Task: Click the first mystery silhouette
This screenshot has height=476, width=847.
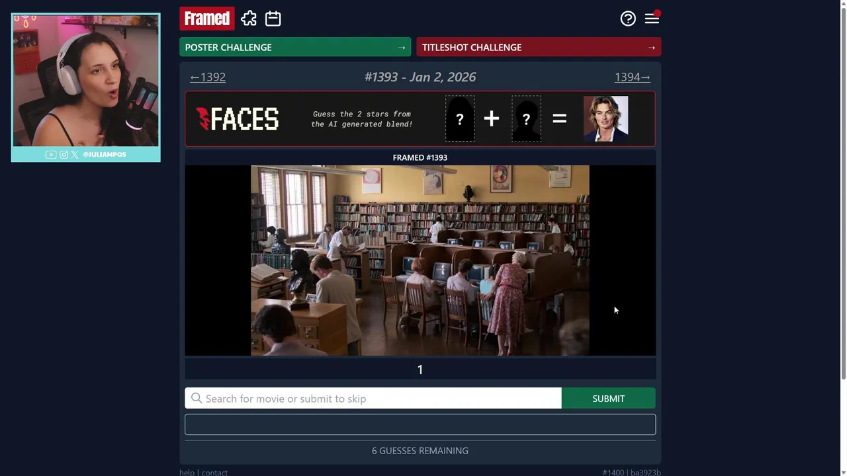Action: point(460,119)
